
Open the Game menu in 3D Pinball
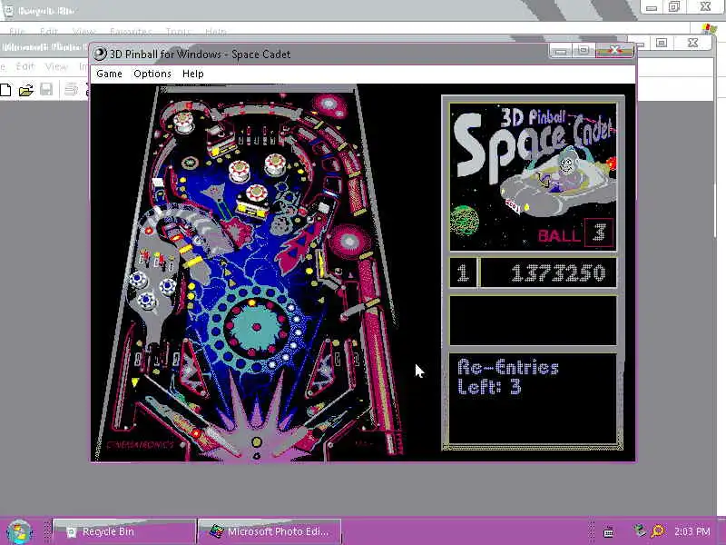tap(109, 74)
